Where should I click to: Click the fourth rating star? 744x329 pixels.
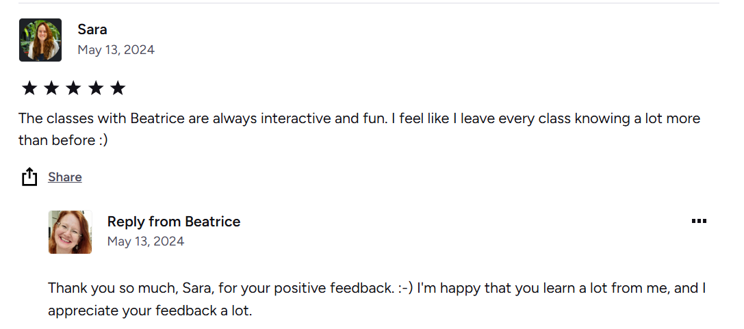click(x=96, y=88)
